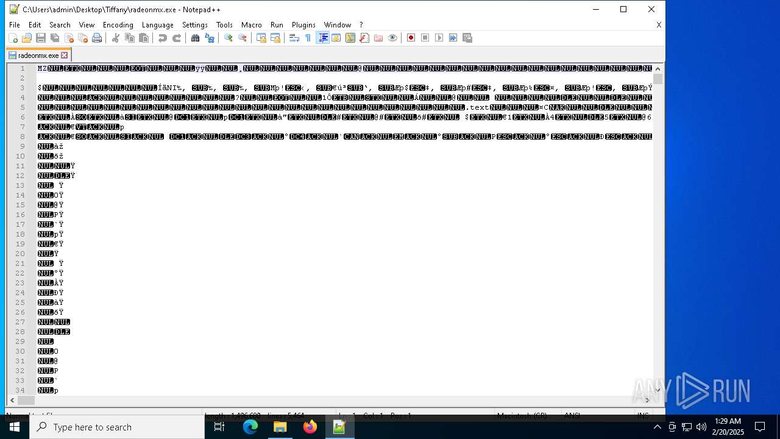Open the Document Map icon
The width and height of the screenshot is (780, 439).
pos(350,38)
